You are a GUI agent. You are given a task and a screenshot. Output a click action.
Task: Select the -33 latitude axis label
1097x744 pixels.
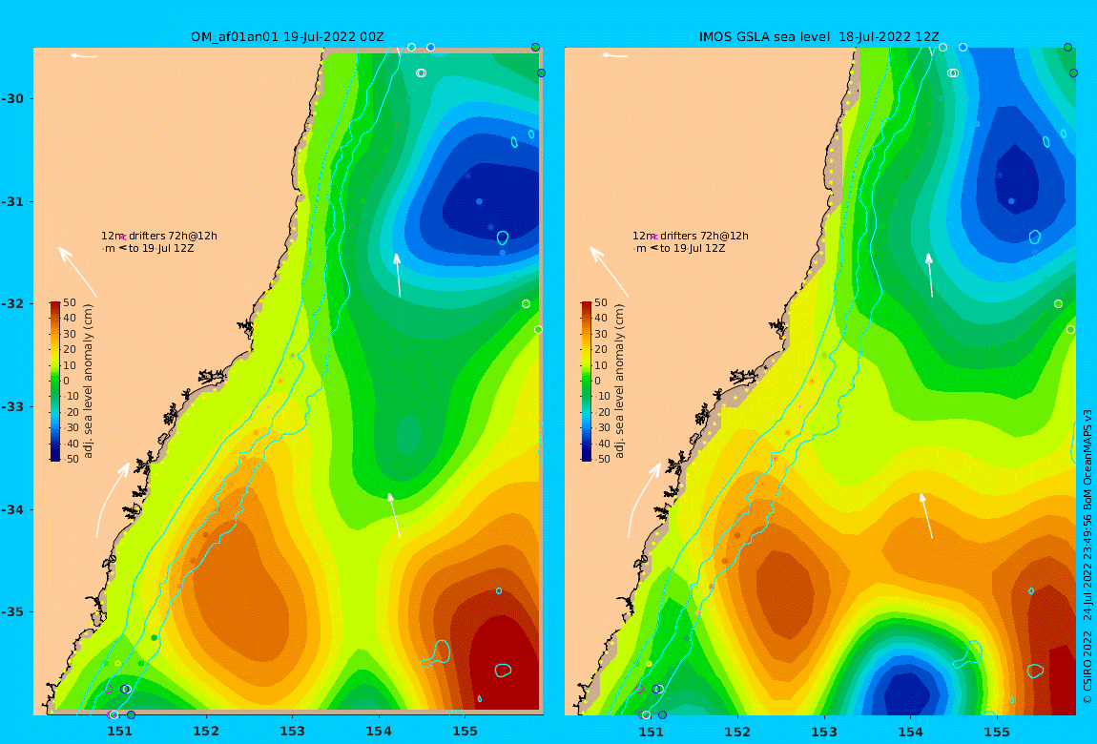[11, 406]
